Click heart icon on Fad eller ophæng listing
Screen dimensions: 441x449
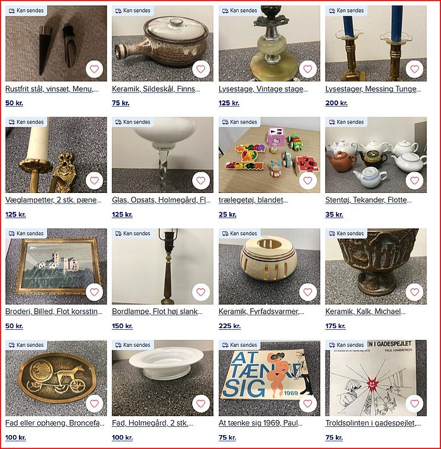click(94, 403)
